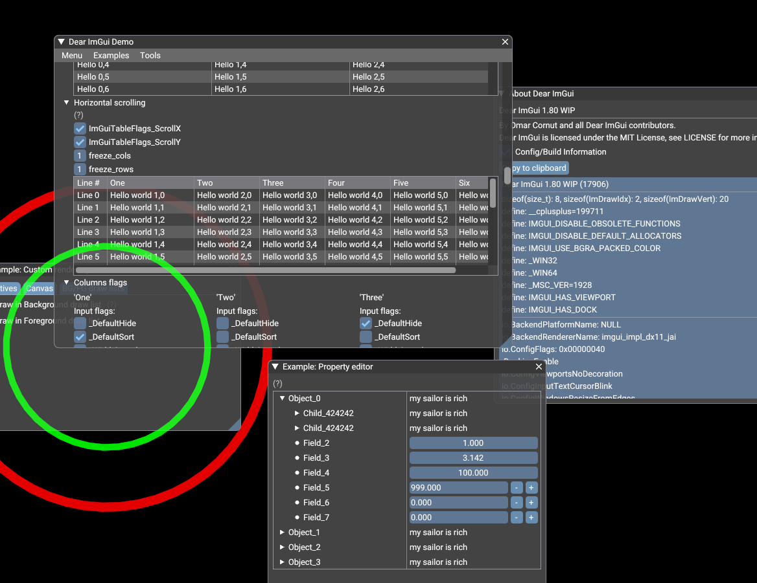
Task: Click the (?) help marker under Horizontal scrolling
Action: tap(78, 115)
